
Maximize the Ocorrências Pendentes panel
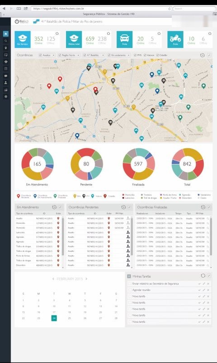click(129, 207)
